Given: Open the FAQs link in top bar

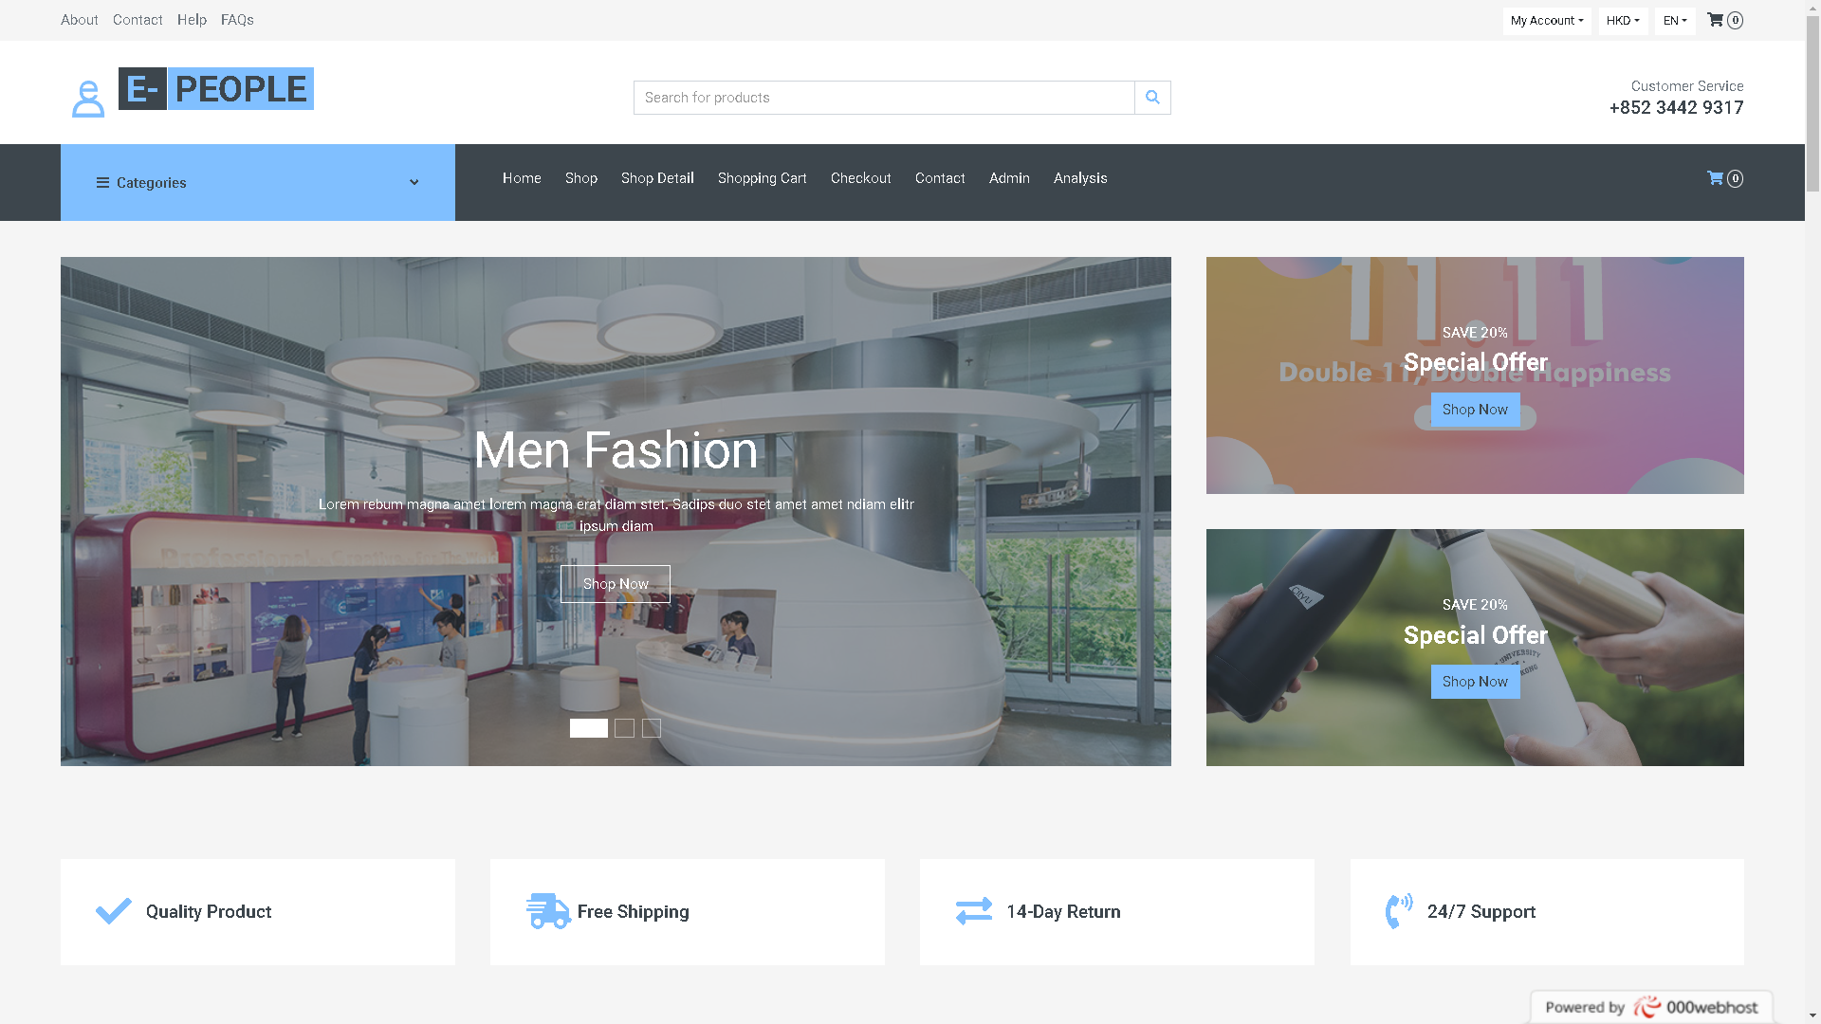Looking at the screenshot, I should [237, 20].
